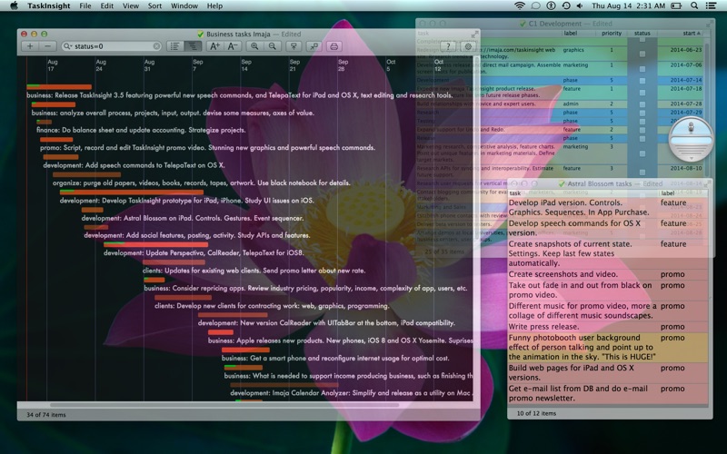
Task: Toggle status checkbox for the graphics task
Action: [x=642, y=53]
